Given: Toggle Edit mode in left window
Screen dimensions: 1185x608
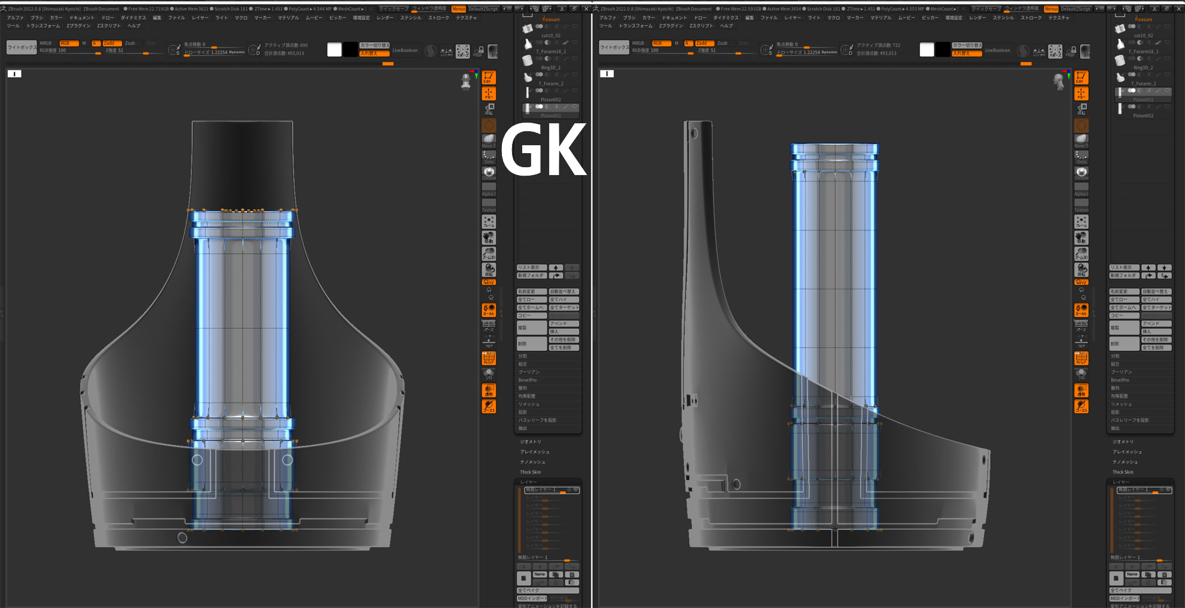Looking at the screenshot, I should pos(488,77).
